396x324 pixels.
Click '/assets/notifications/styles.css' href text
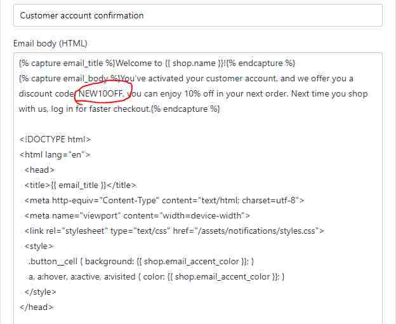point(267,231)
